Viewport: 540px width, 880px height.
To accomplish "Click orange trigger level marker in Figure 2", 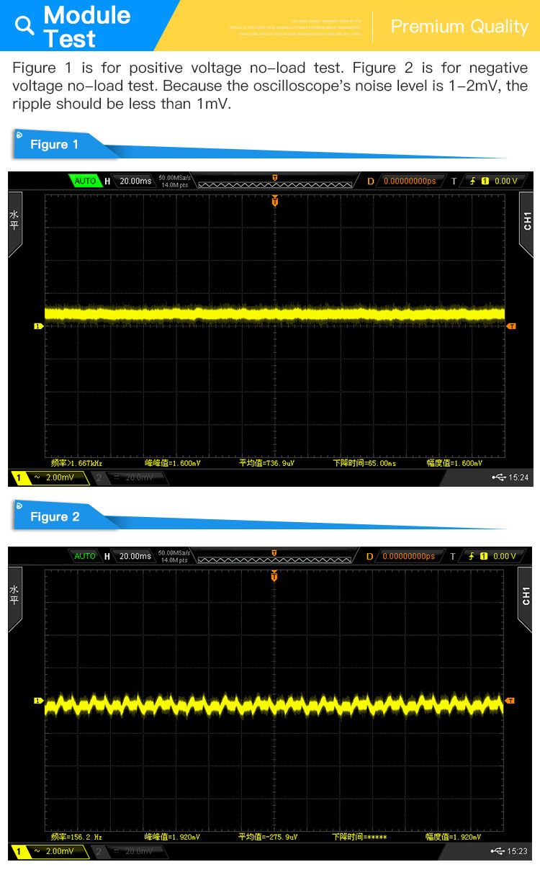I will [511, 701].
